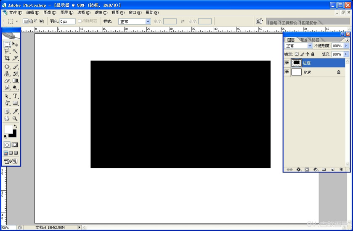Select the Magic Wand tool
This screenshot has height=231, width=353.
pyautogui.click(x=15, y=51)
